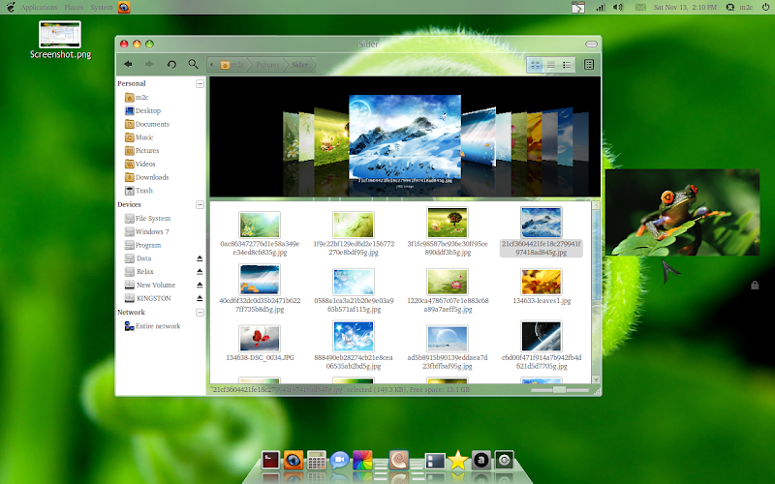Toggle the extra pane button in the toolbar
This screenshot has height=484, width=775.
[589, 65]
